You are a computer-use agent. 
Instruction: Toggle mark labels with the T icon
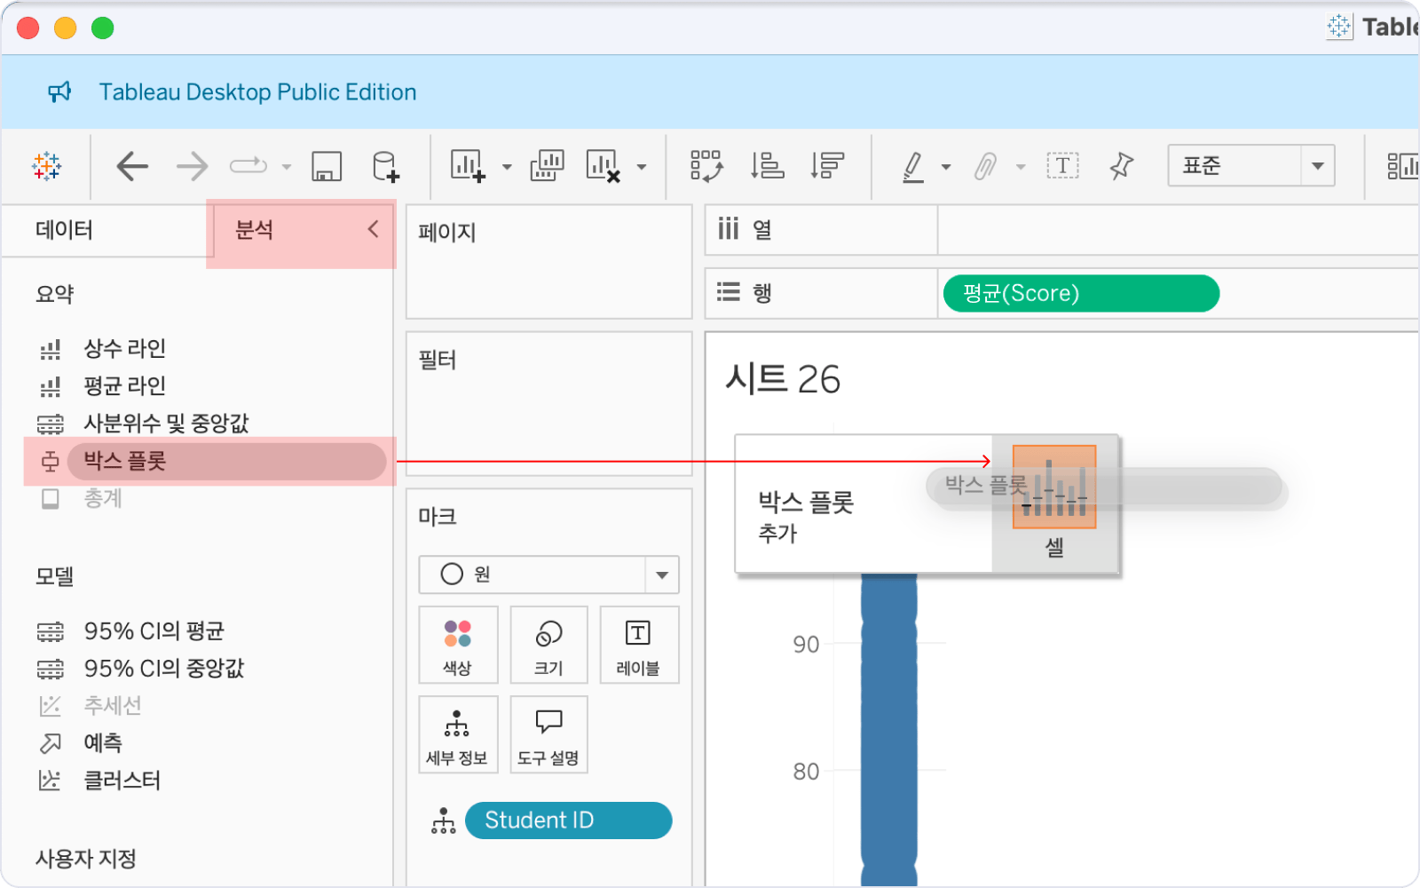coord(1062,166)
